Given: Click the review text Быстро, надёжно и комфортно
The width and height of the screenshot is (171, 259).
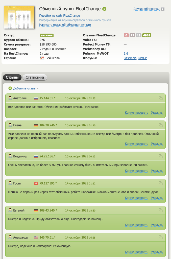Looking at the screenshot, I should click(40, 246).
